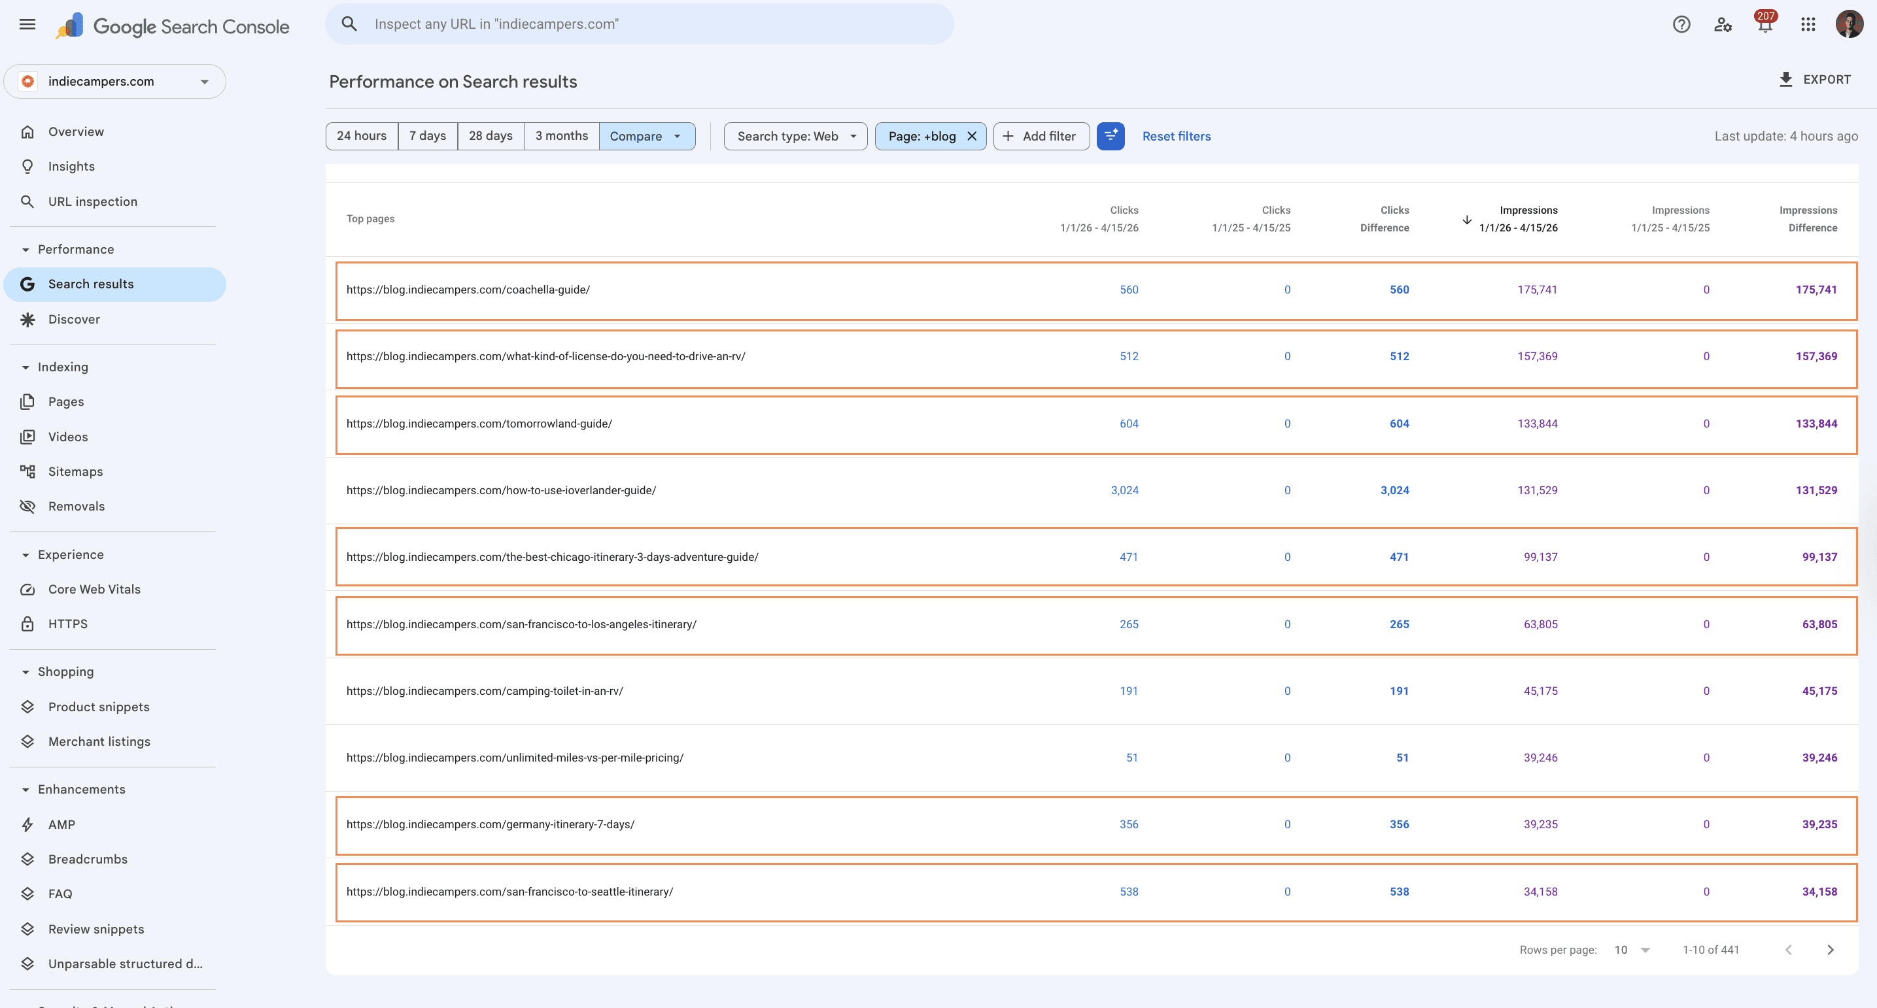This screenshot has height=1008, width=1877.
Task: Click the chicago-itinerary-3-days page URL
Action: (553, 557)
